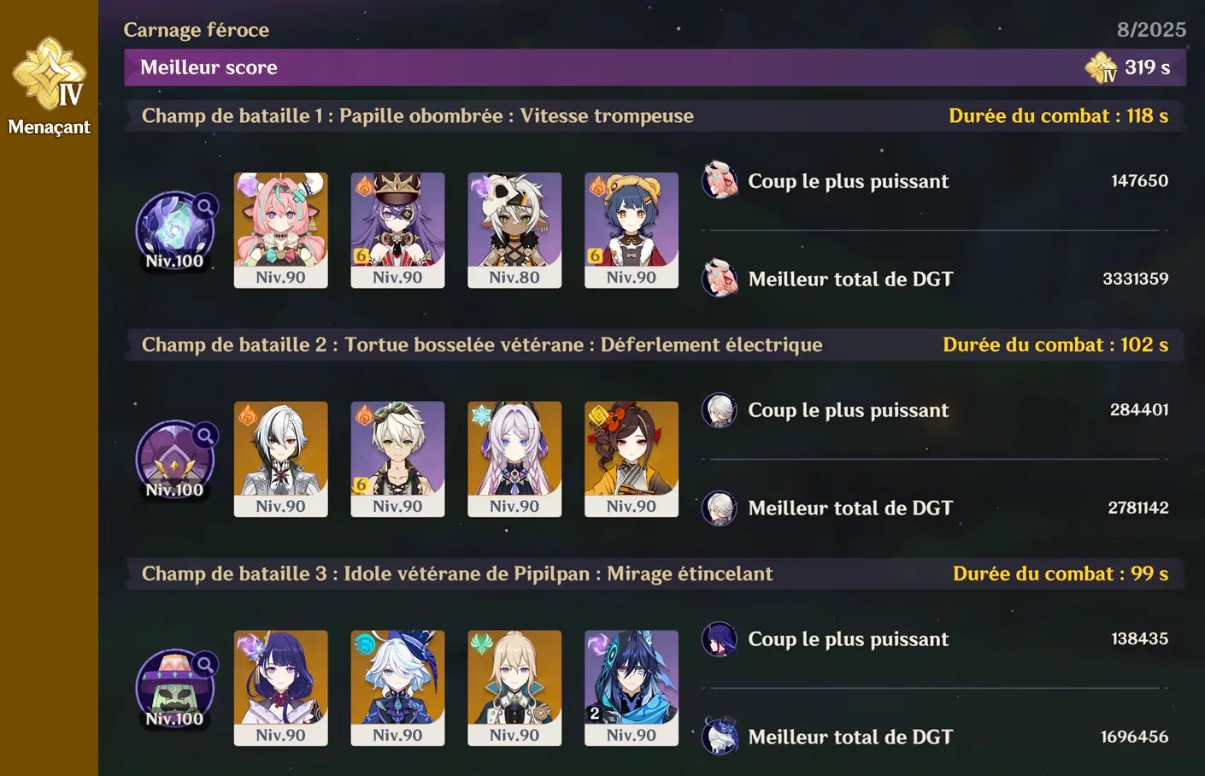Click avatar next to battlefield 1 Coup le plus puissant
Screen dimensions: 1205x776
pyautogui.click(x=720, y=180)
